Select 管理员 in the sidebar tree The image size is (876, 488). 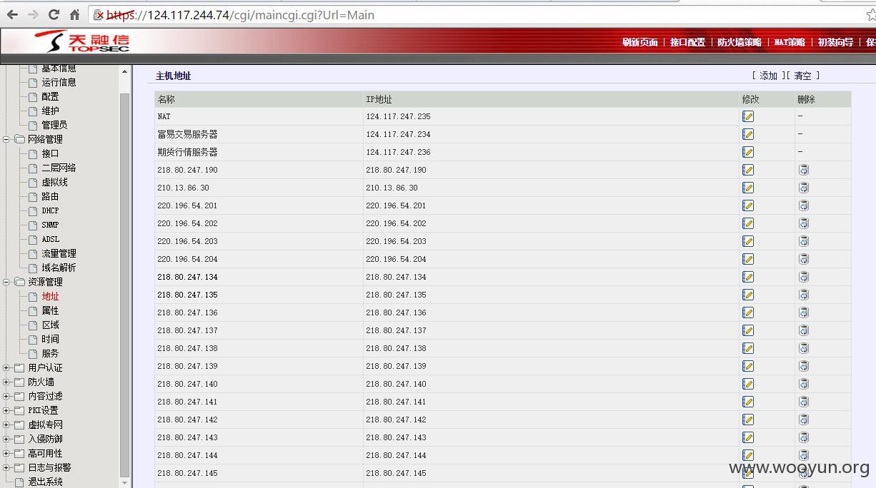tap(54, 125)
